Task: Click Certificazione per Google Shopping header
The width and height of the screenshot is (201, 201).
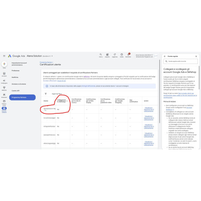Action: point(120,101)
